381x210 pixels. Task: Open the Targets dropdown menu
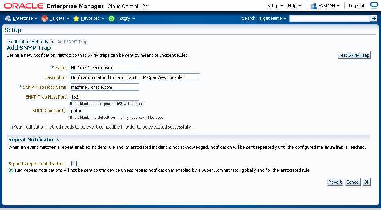click(60, 19)
